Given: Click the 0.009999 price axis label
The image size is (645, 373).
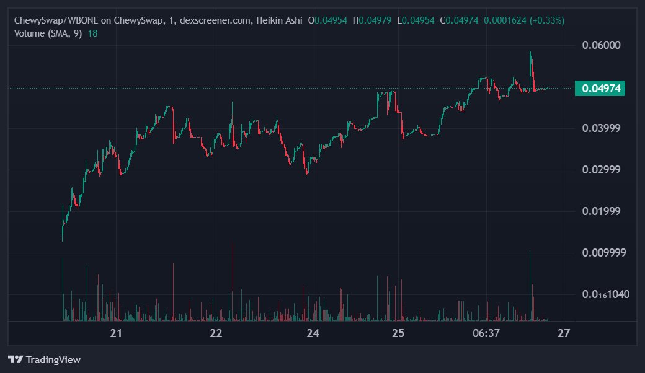Looking at the screenshot, I should (x=604, y=253).
